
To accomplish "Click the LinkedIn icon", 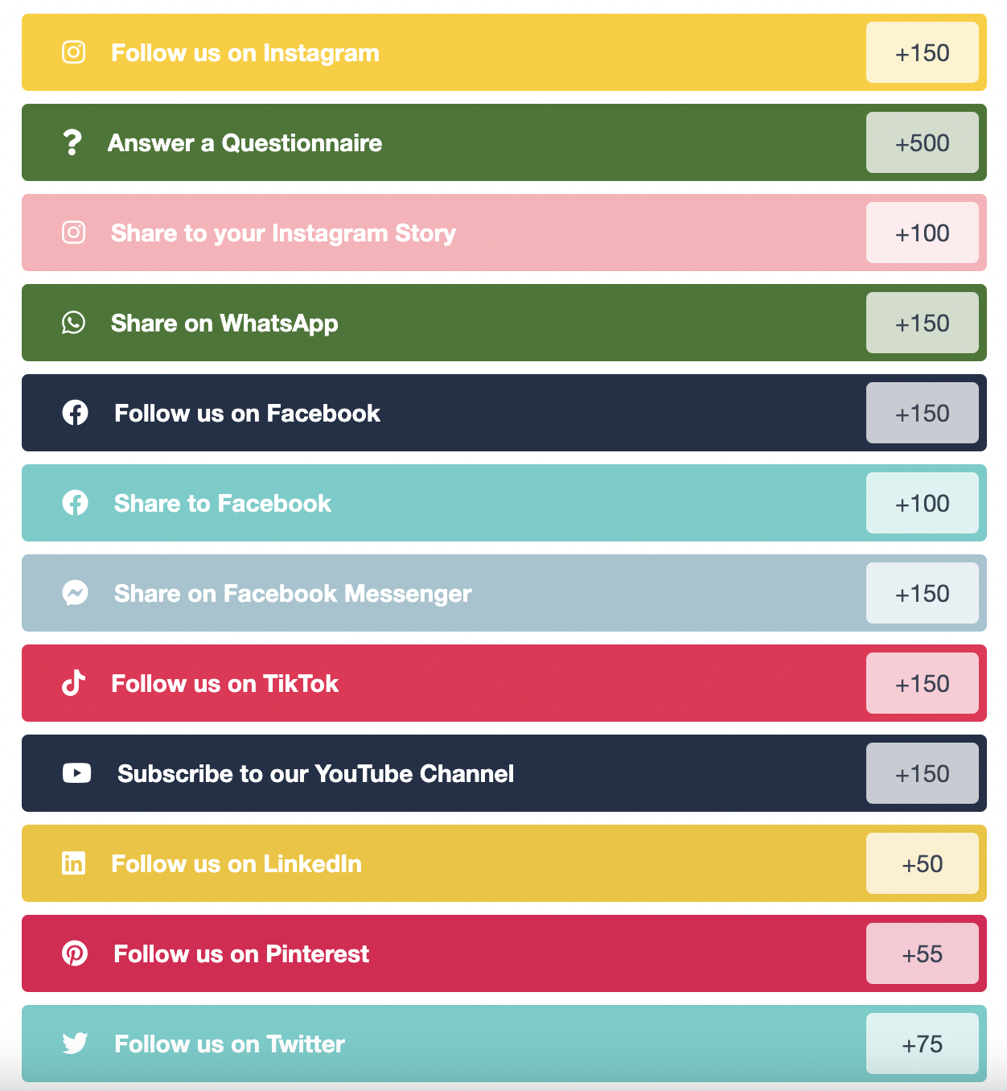I will pos(74,863).
